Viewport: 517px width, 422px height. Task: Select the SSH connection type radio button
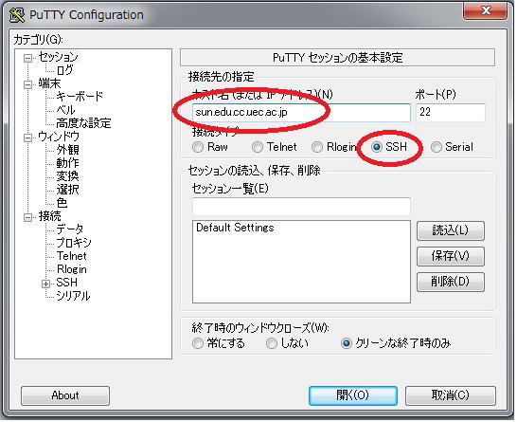click(377, 147)
